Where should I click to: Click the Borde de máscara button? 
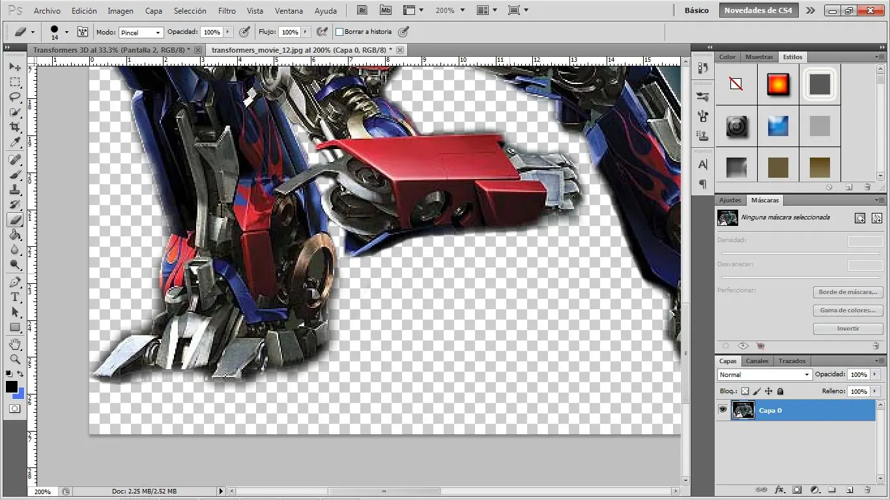coord(848,292)
